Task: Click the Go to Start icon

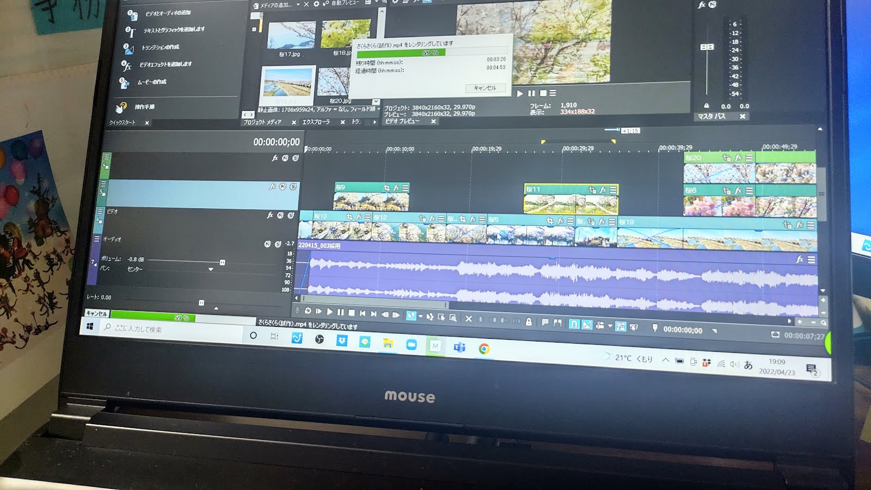Action: click(363, 313)
